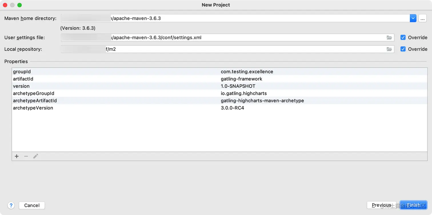Viewport: 432px width, 215px height.
Task: Browse for the user settings file folder icon
Action: (389, 37)
